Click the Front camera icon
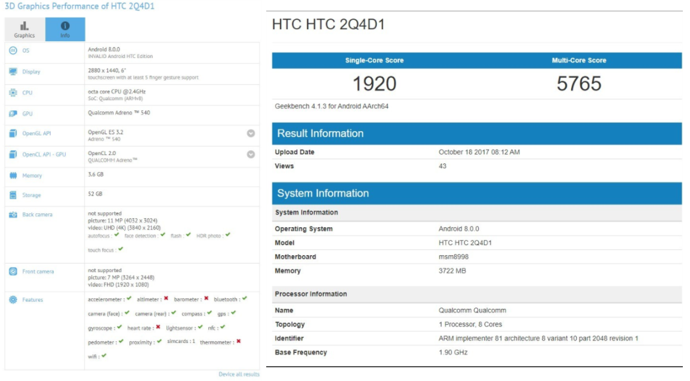690x381 pixels. [13, 271]
